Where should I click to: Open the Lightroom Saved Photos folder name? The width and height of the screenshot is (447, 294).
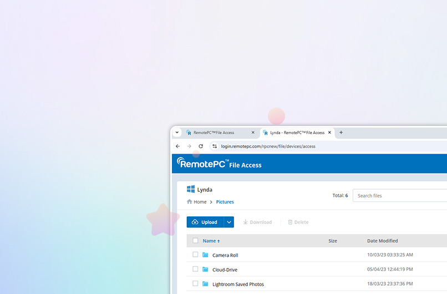pos(238,285)
